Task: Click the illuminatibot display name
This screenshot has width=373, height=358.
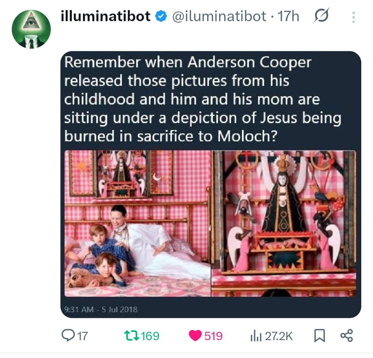Action: coord(106,16)
